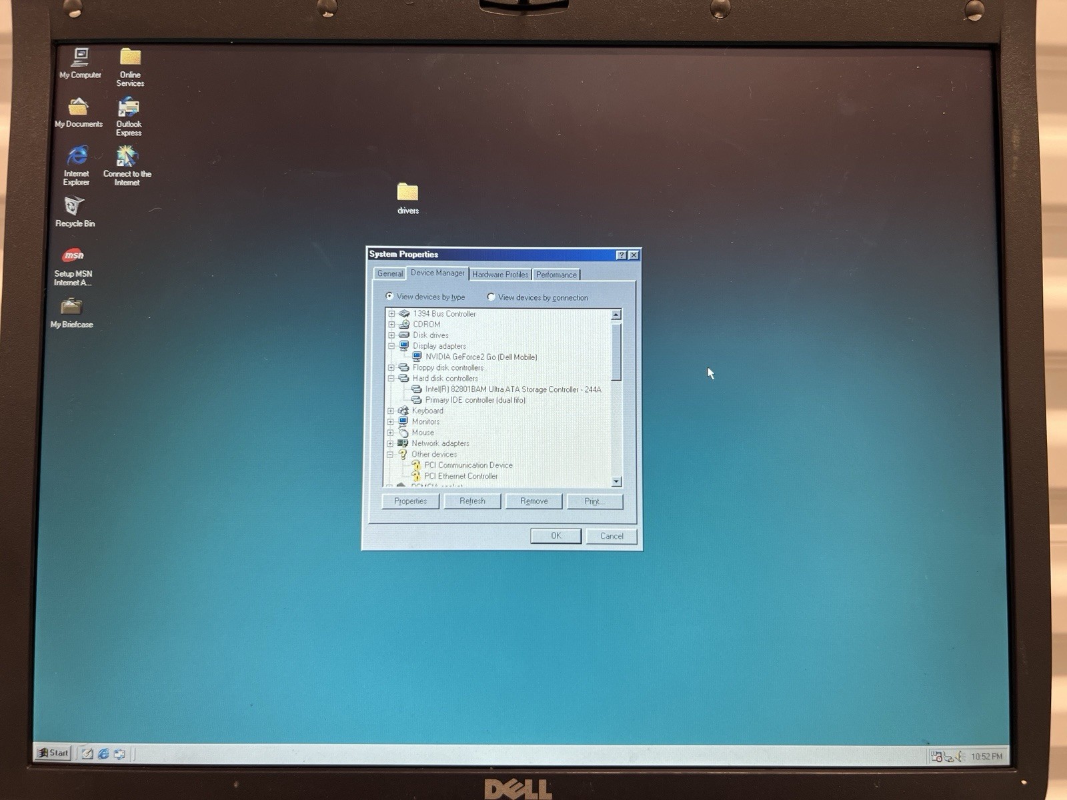Click the device list scrollbar thumb
1067x800 pixels.
[x=616, y=351]
